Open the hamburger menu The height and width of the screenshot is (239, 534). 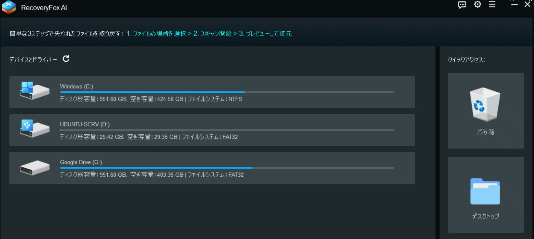(492, 5)
